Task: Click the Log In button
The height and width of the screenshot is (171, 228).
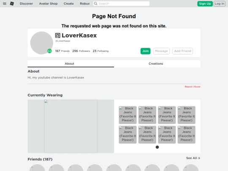Action: pyautogui.click(x=220, y=4)
